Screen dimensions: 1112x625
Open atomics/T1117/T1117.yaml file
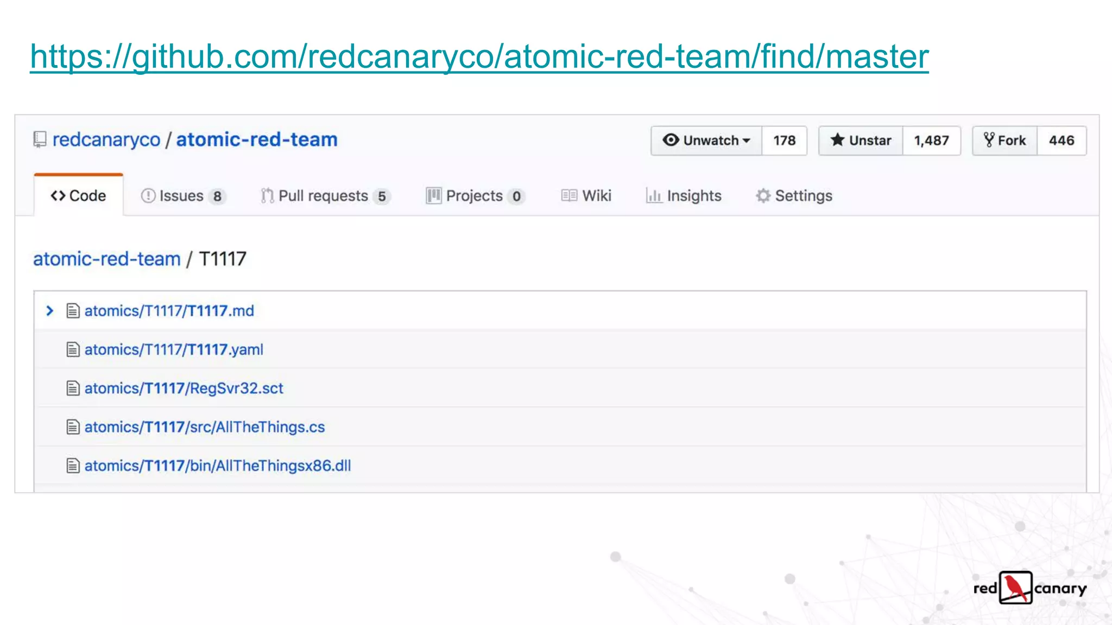coord(174,349)
